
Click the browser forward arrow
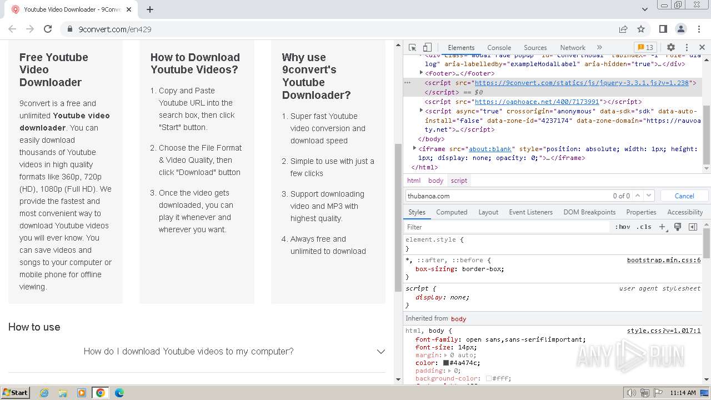(x=30, y=29)
